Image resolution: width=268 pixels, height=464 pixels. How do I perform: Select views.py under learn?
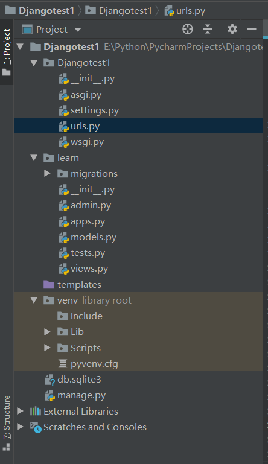pos(89,269)
